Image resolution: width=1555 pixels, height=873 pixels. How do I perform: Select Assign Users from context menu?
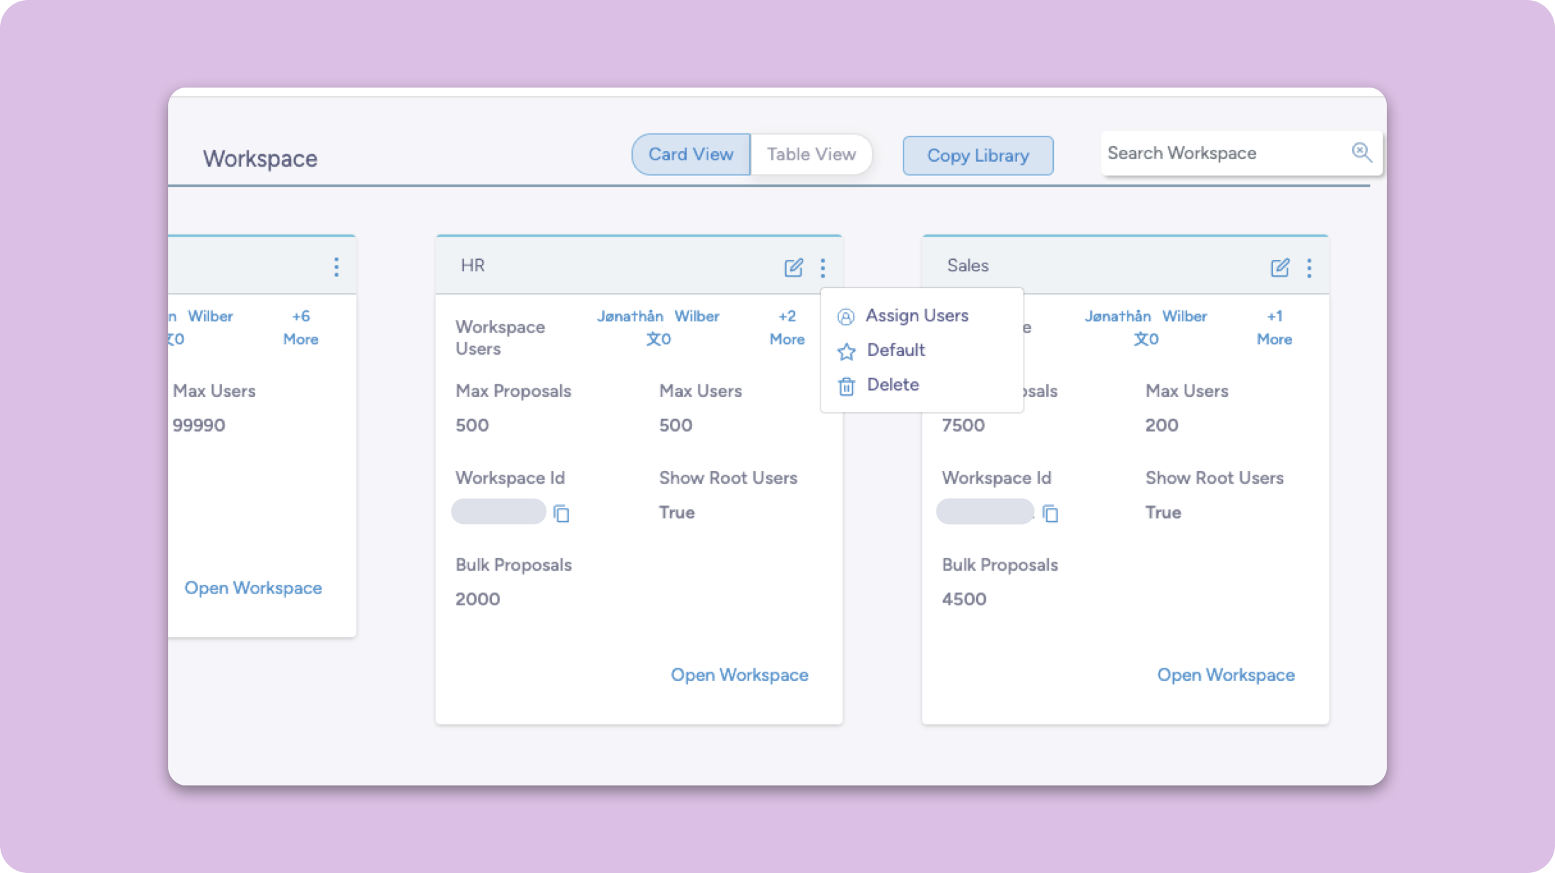(917, 316)
